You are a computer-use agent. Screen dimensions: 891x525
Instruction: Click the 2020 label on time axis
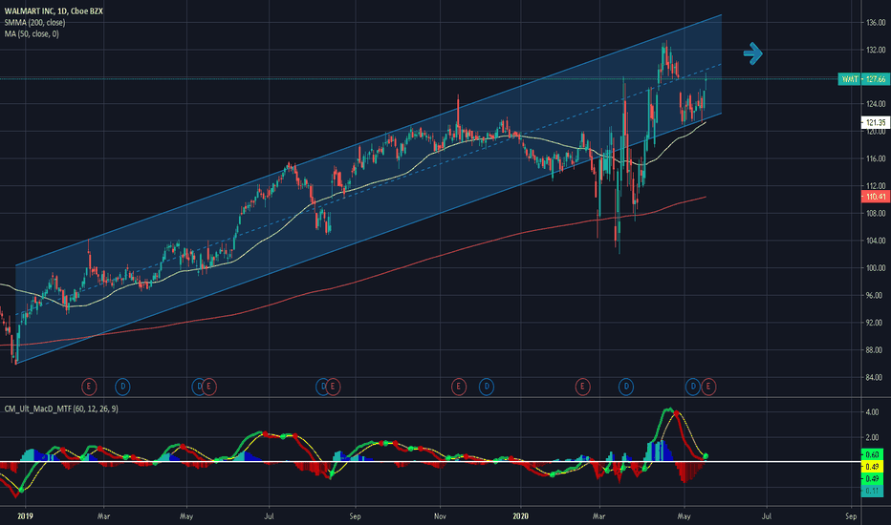520,516
